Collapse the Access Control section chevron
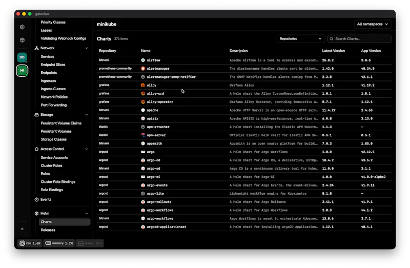This screenshot has width=410, height=268. [x=87, y=149]
